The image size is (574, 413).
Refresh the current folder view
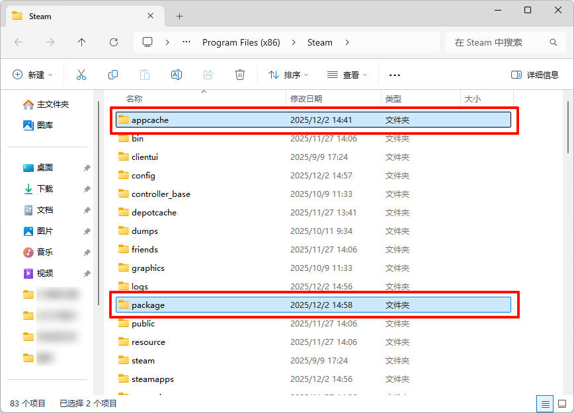(x=114, y=42)
